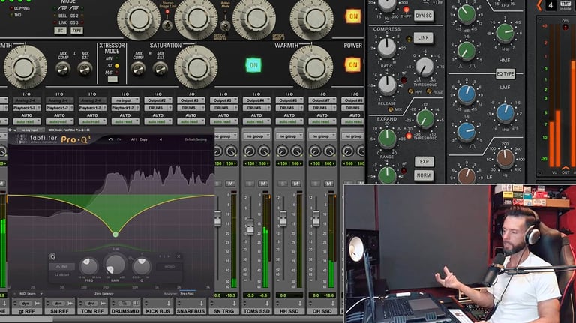Click the expander THRESHOLD green knob
This screenshot has height=323, width=576.
[424, 119]
